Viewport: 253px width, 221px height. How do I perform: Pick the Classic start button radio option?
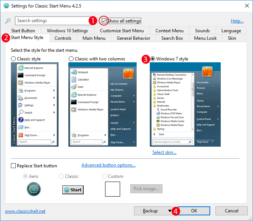click(61, 176)
